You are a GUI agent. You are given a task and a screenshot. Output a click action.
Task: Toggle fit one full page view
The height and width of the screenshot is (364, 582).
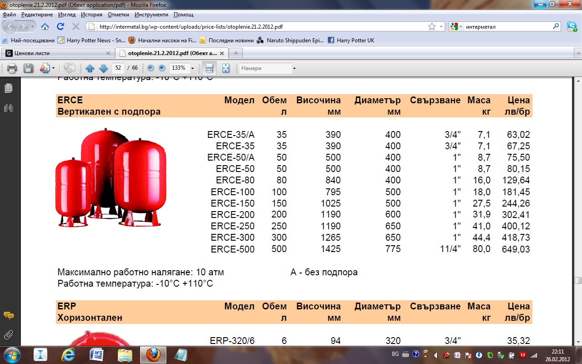click(x=226, y=68)
